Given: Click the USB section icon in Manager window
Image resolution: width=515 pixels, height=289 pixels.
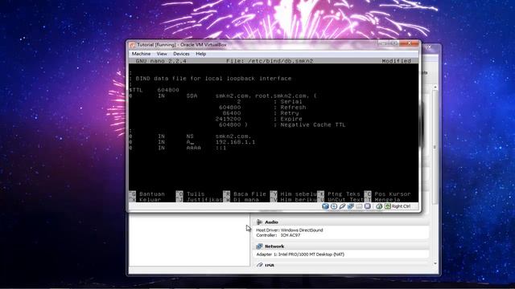Looking at the screenshot, I should click(x=259, y=265).
